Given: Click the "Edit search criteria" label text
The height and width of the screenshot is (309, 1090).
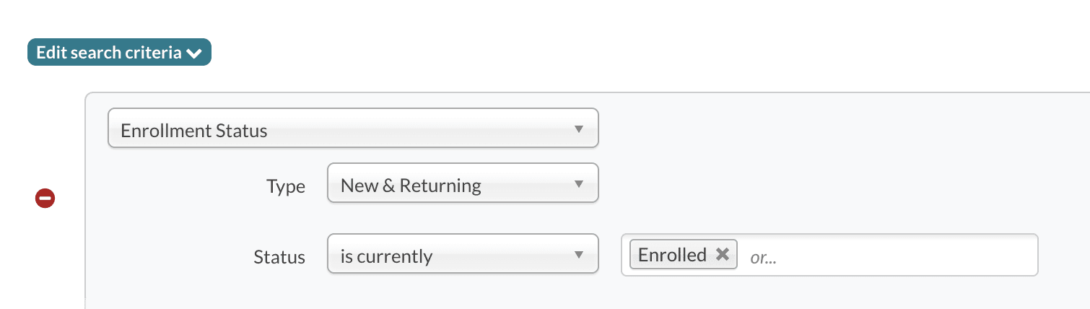Looking at the screenshot, I should (109, 53).
